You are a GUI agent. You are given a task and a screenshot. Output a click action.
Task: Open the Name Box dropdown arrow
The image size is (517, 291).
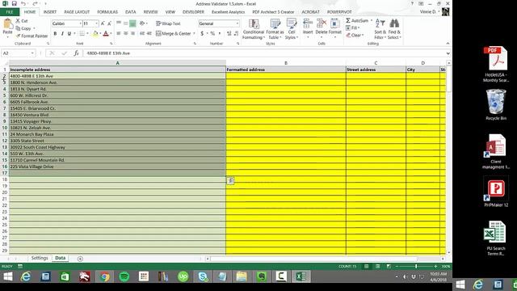[32, 53]
